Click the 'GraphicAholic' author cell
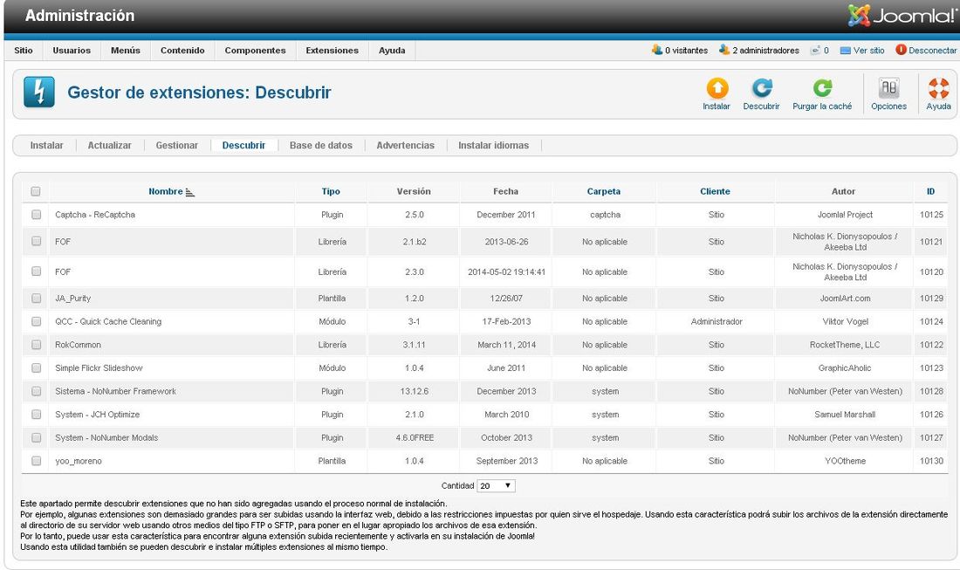The height and width of the screenshot is (570, 960). pos(845,368)
